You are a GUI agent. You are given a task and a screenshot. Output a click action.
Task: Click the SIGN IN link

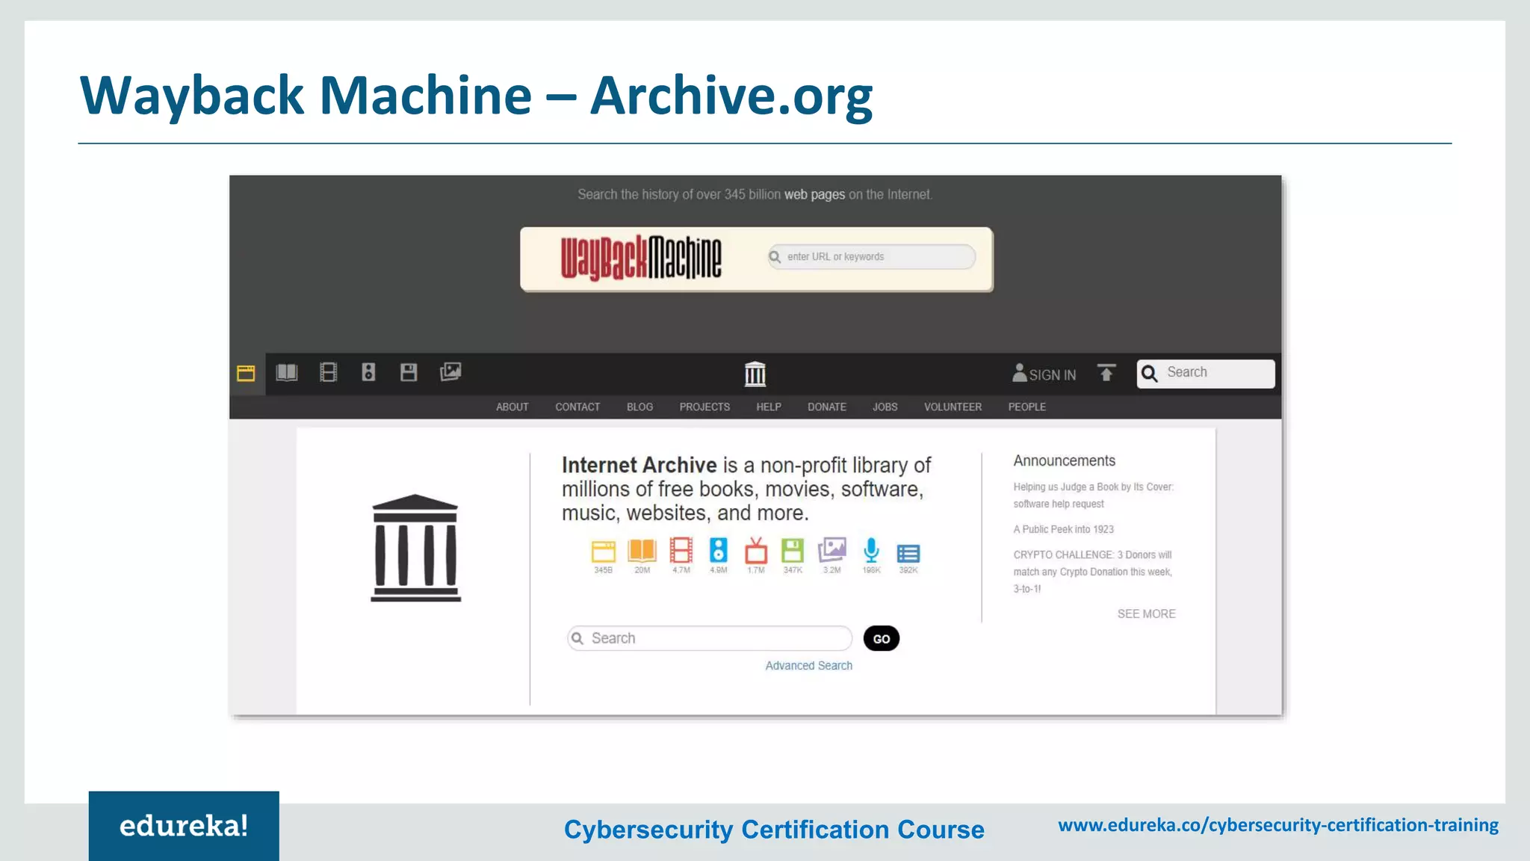(x=1053, y=375)
